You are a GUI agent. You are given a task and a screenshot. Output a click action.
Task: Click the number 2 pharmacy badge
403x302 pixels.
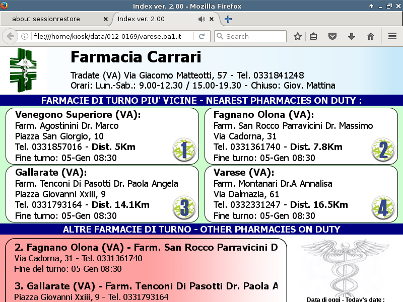coord(383,149)
